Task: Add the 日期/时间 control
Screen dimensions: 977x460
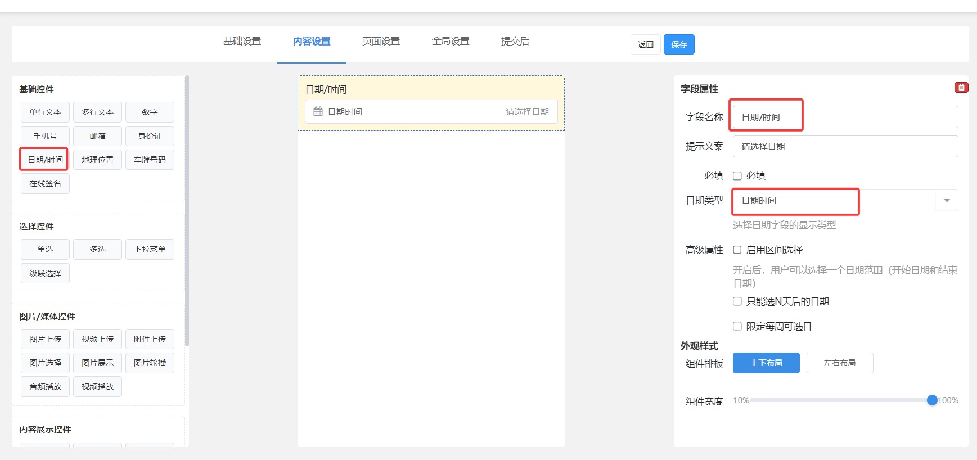Action: [45, 160]
